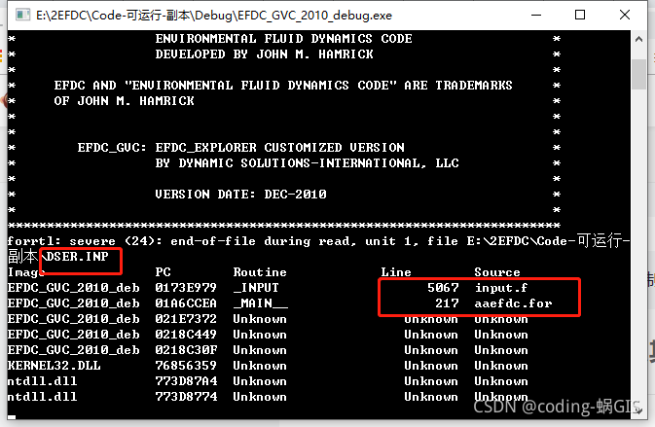Click the 'VERSION DATE: DEC-2010' text

[x=240, y=195]
